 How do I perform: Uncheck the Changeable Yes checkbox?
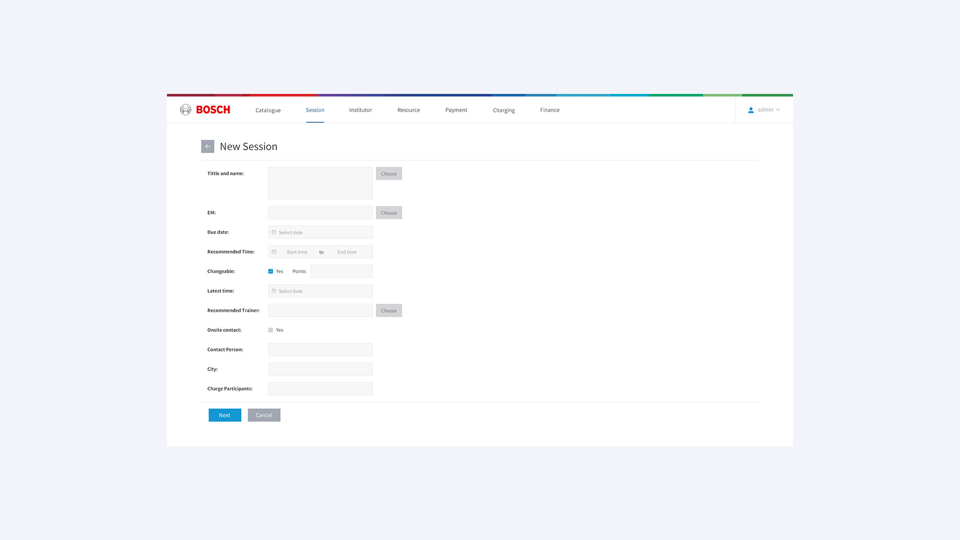pyautogui.click(x=271, y=271)
